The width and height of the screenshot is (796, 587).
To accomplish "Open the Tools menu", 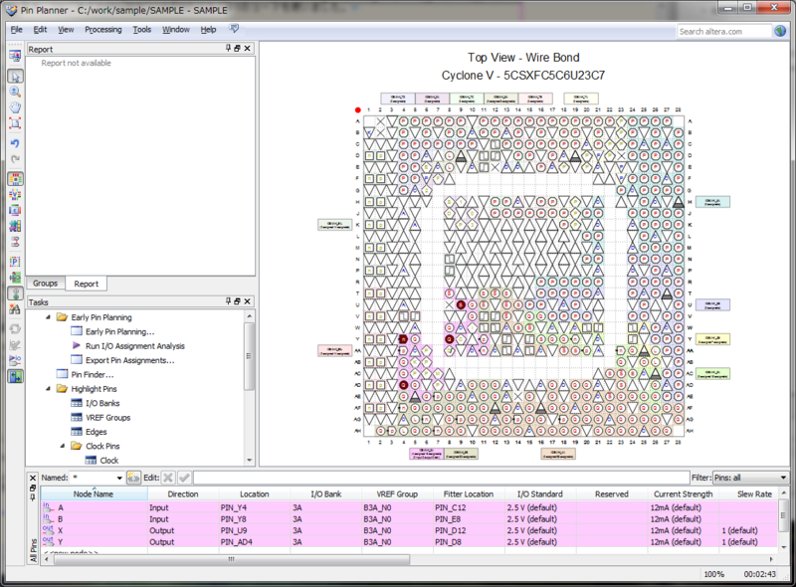I will 141,30.
